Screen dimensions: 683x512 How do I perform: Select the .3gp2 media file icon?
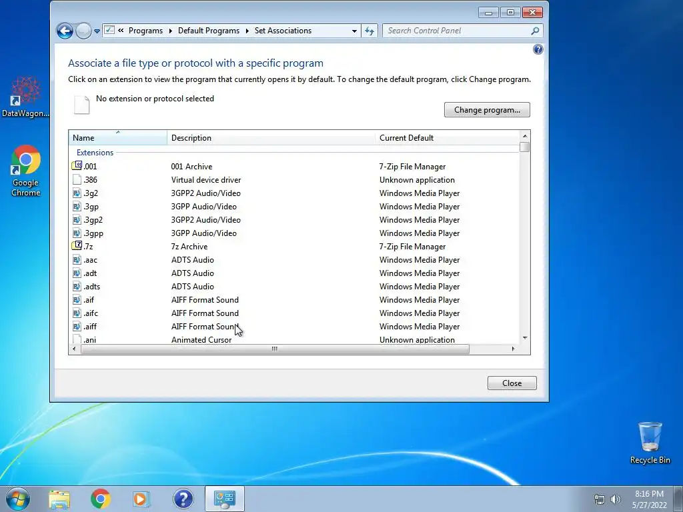77,219
